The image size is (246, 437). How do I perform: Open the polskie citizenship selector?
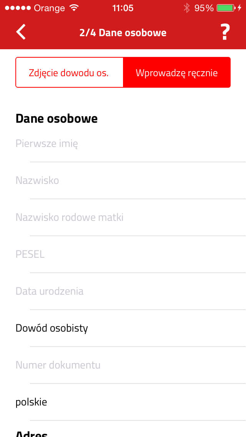123,402
